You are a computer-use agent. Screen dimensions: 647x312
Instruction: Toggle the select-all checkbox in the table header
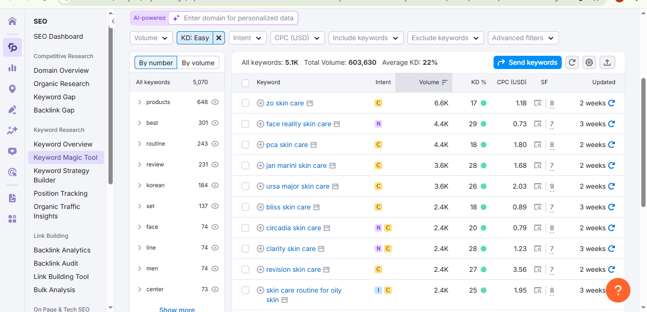pos(245,82)
